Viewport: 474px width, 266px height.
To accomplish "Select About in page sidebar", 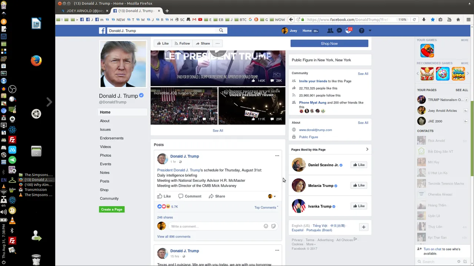I will click(105, 121).
